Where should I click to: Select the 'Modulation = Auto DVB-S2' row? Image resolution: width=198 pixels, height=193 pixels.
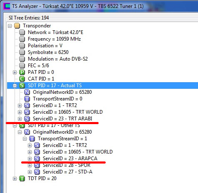pyautogui.click(x=58, y=59)
